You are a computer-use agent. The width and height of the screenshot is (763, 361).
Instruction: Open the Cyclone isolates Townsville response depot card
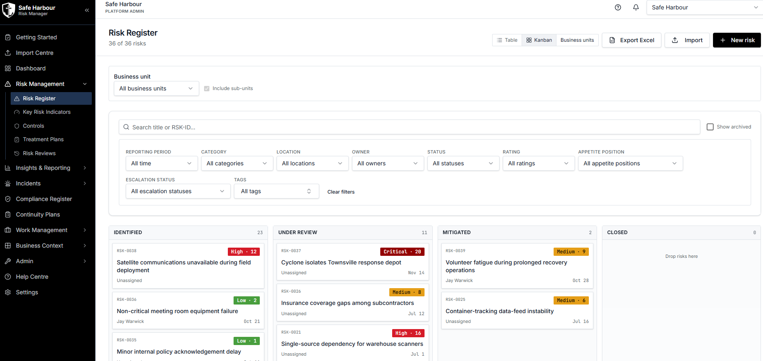tap(352, 262)
